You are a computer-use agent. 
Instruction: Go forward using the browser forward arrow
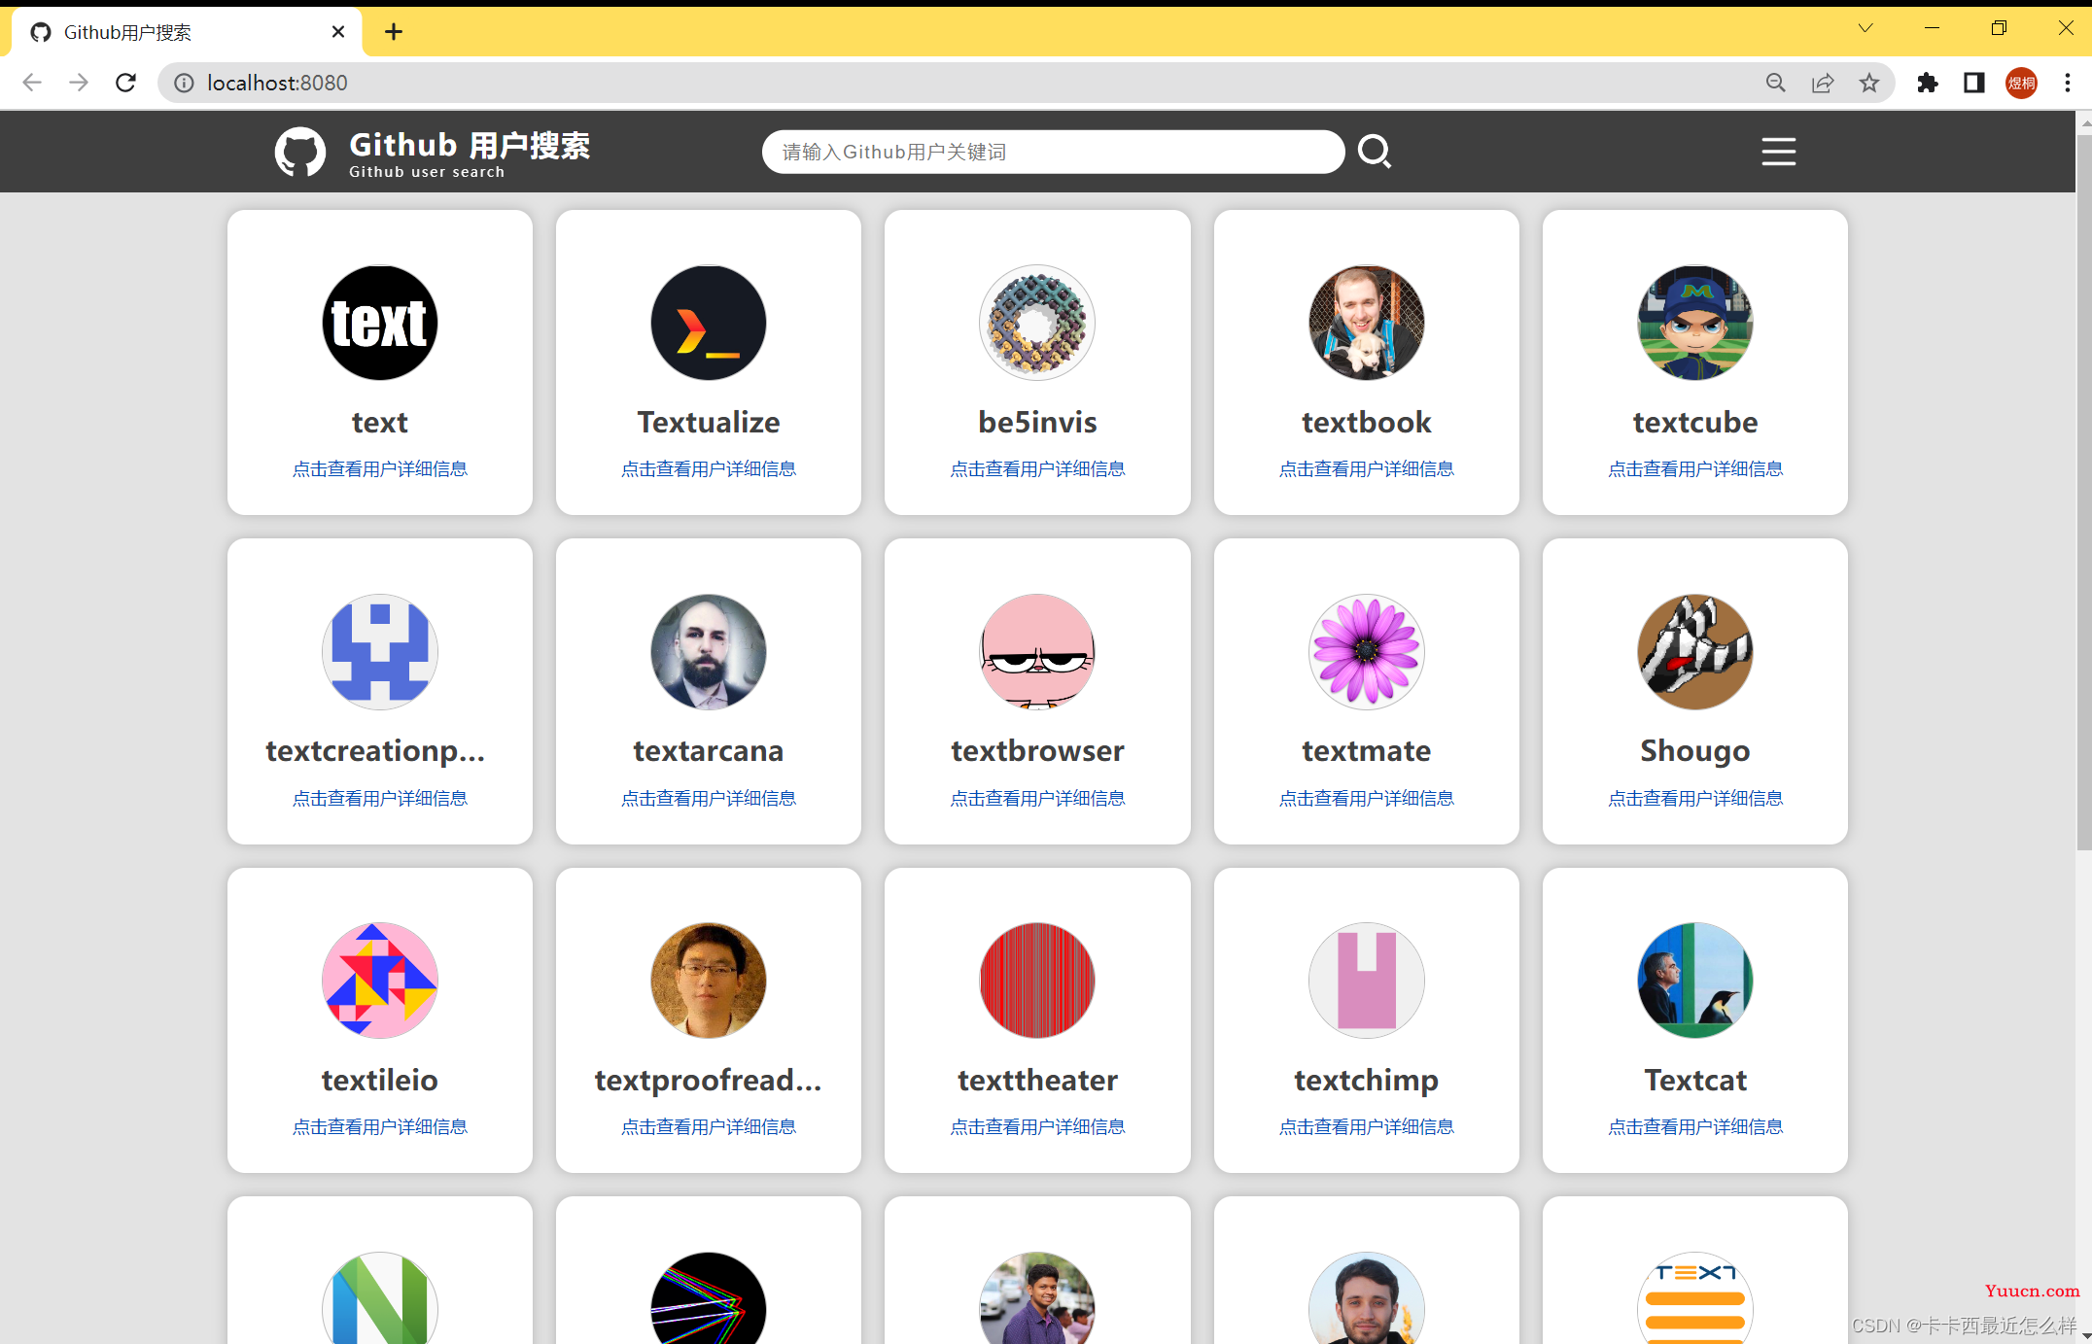pyautogui.click(x=79, y=83)
